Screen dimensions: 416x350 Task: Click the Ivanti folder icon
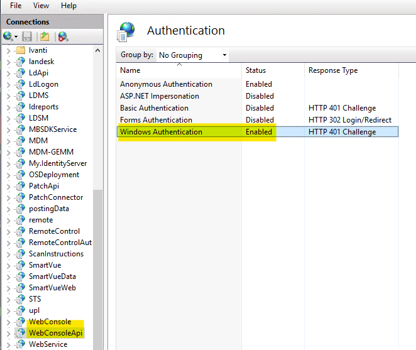21,50
